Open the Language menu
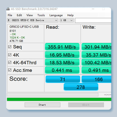117x117 pixels. (56, 15)
